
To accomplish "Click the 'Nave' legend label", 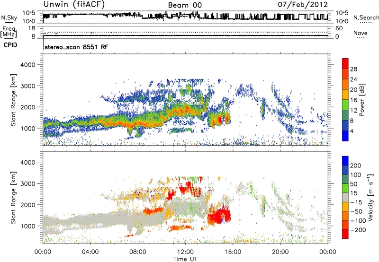I will pyautogui.click(x=360, y=33).
